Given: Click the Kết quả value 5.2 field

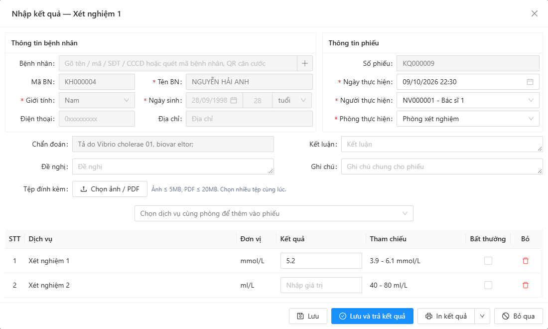Looking at the screenshot, I should point(321,261).
